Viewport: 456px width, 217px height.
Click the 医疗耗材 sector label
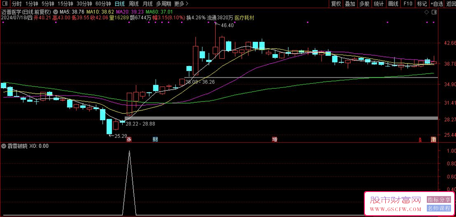point(244,18)
